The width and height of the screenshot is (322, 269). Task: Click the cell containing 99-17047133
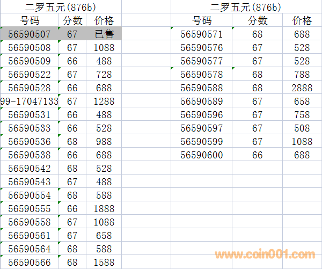pos(29,101)
